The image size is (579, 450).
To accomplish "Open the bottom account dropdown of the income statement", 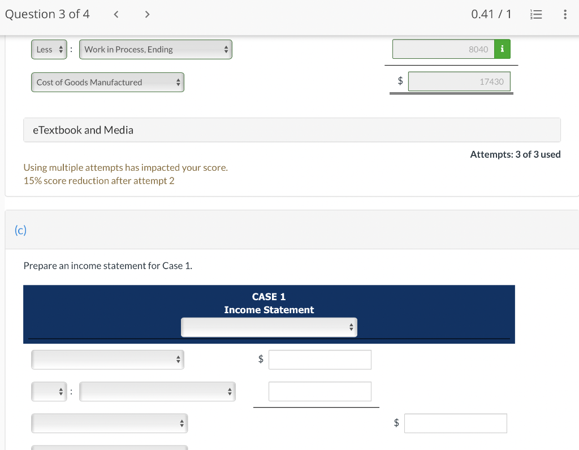I will click(109, 423).
